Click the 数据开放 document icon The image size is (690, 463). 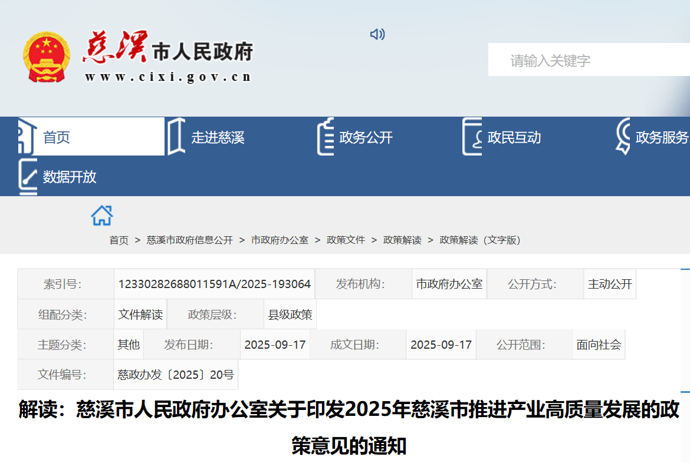(x=28, y=176)
